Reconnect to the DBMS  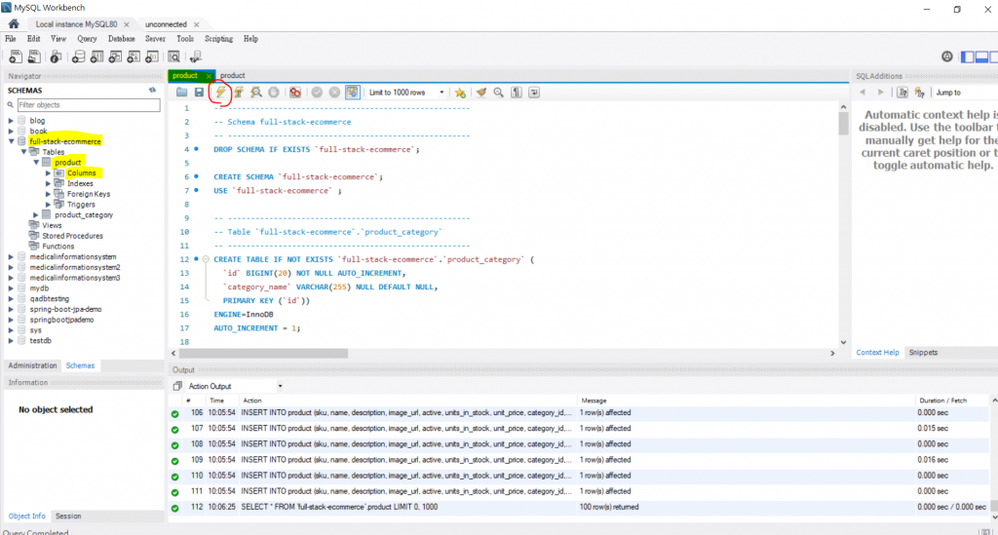(195, 57)
